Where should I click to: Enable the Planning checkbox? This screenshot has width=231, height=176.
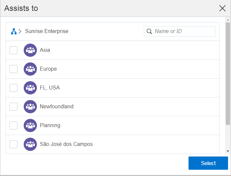pos(13,125)
